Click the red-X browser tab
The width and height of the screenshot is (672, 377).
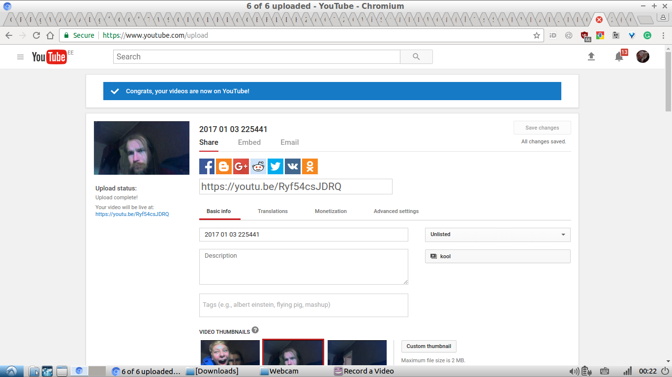[599, 20]
